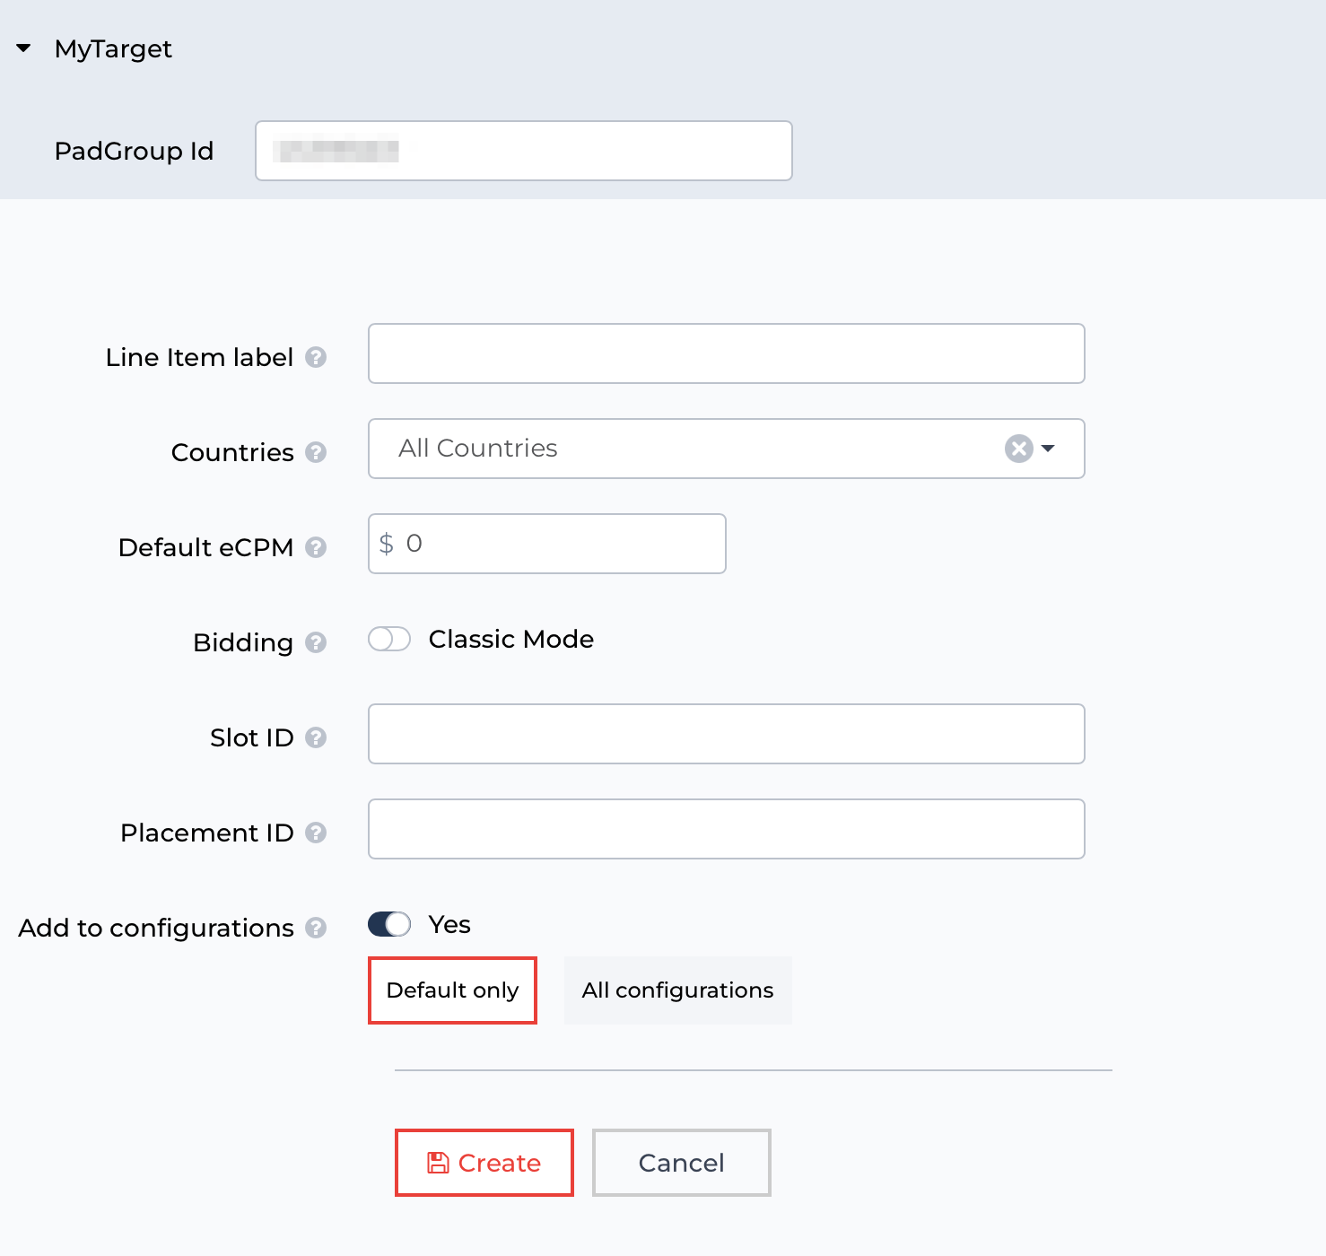Screen dimensions: 1326x1256
Task: Open the Countries dropdown arrow
Action: 1048,449
